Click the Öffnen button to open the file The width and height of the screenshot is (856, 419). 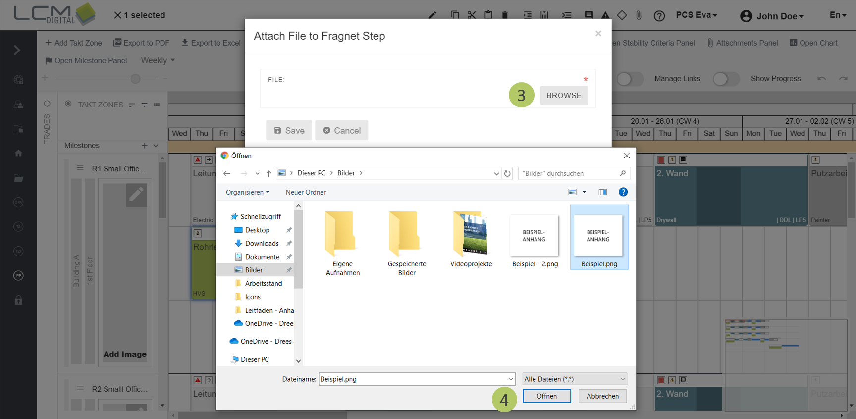pyautogui.click(x=546, y=396)
